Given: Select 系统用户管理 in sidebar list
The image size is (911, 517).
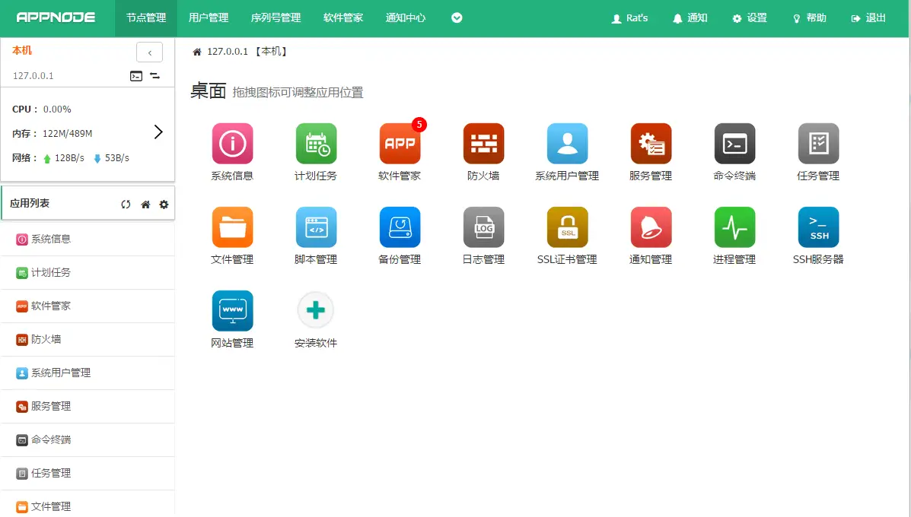Looking at the screenshot, I should (60, 373).
